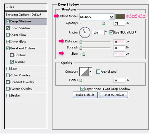
Task: Select the Pattern Overlay style row
Action: [26, 89]
